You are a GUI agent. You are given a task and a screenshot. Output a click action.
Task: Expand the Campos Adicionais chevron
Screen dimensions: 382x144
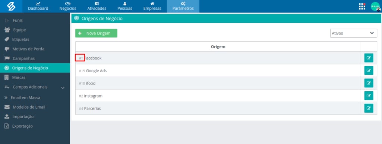63,87
